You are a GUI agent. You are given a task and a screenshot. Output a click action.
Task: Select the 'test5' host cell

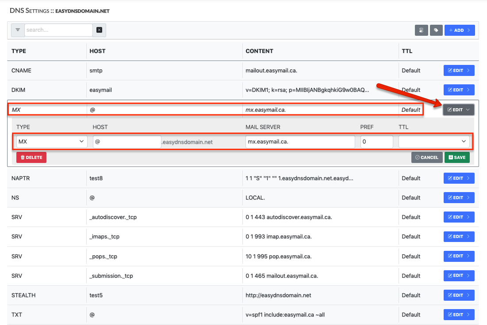point(96,295)
